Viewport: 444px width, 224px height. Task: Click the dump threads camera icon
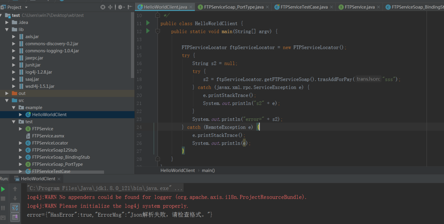[x=3, y=217]
